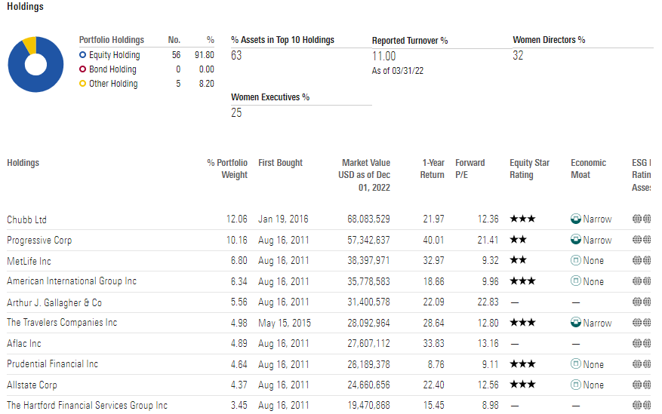Click the ESG globe icons for Hartford Financial
Screen dimensions: 662x414
(642, 405)
